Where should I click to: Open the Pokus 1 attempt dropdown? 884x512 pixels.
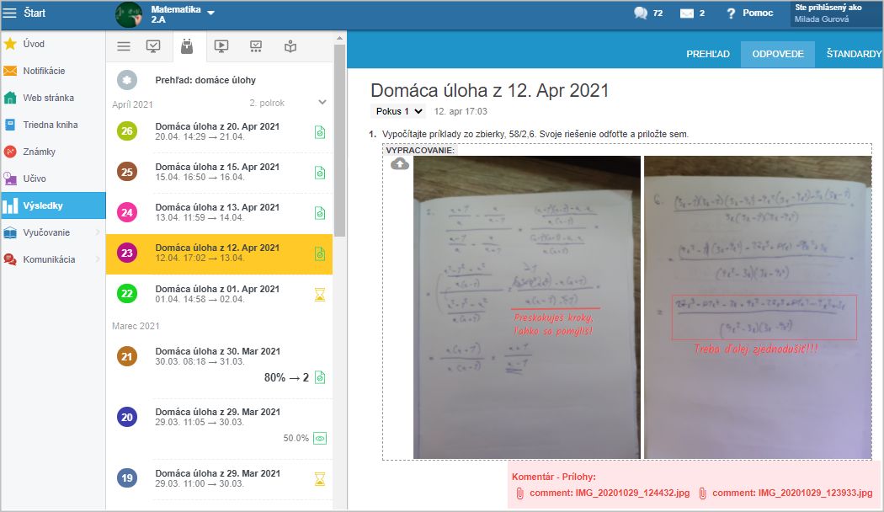click(x=399, y=111)
